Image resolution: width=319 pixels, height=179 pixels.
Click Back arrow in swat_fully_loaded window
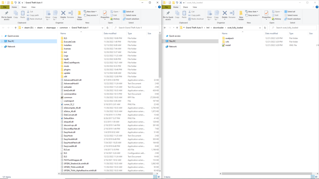165,28
